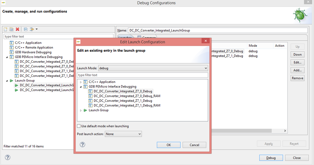
Task: Click icon beside DC_DC_Converter_Integrated_Z7_0_Debug_RAM in dialog
Action: 91,96
